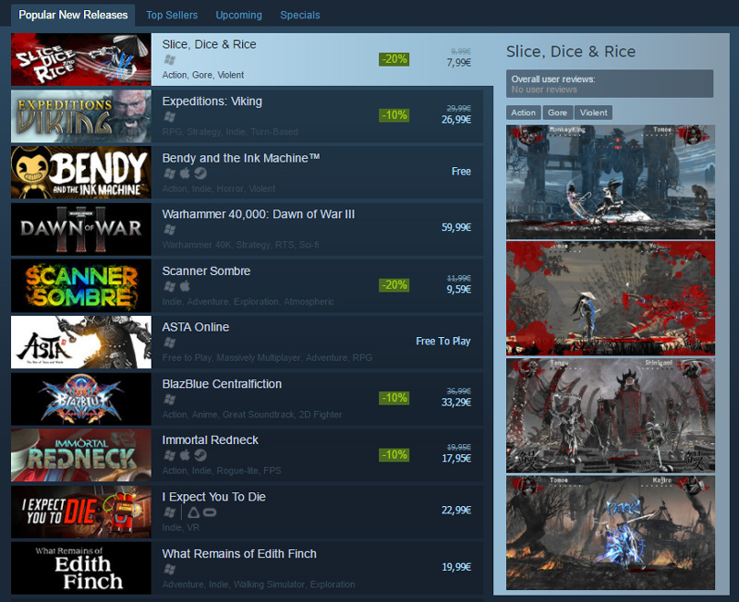The image size is (739, 602).
Task: View the red blood-splatter fight screenshot
Action: coord(611,298)
